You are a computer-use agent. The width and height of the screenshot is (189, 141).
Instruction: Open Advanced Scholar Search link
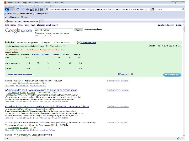pyautogui.click(x=93, y=29)
